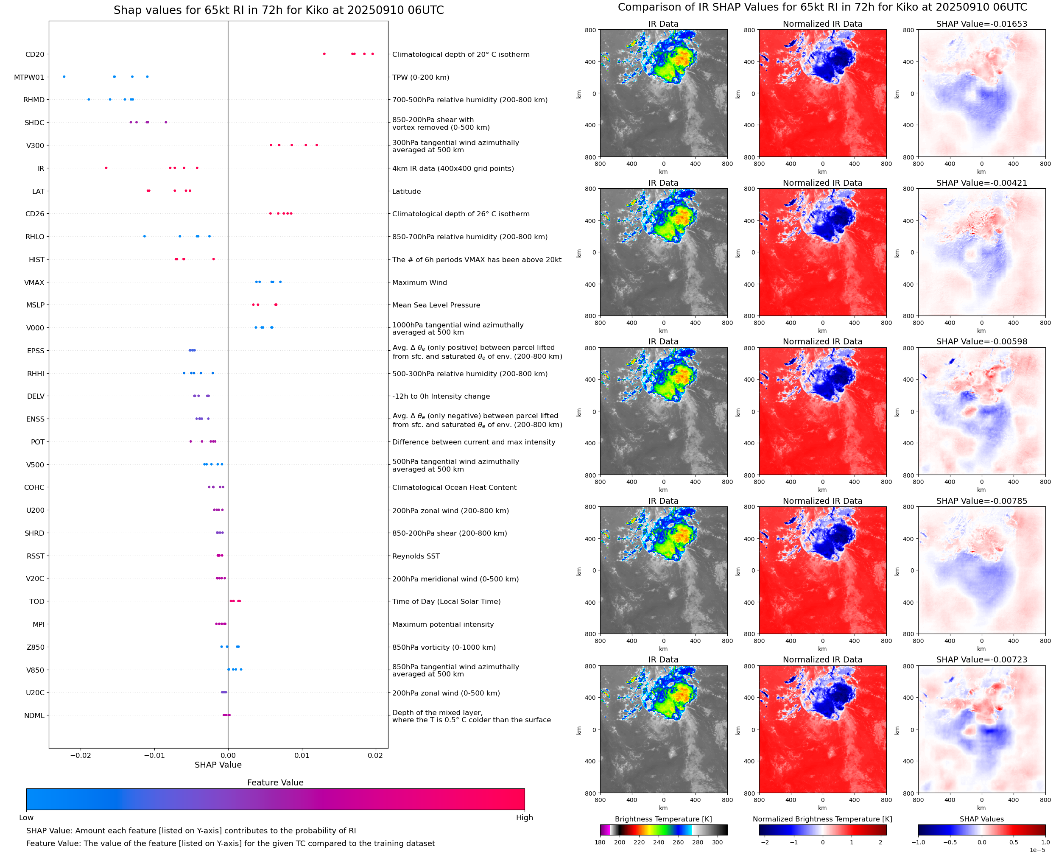1056x852 pixels.
Task: Click the SHAP Value=-0.00723 map
Action: (981, 729)
